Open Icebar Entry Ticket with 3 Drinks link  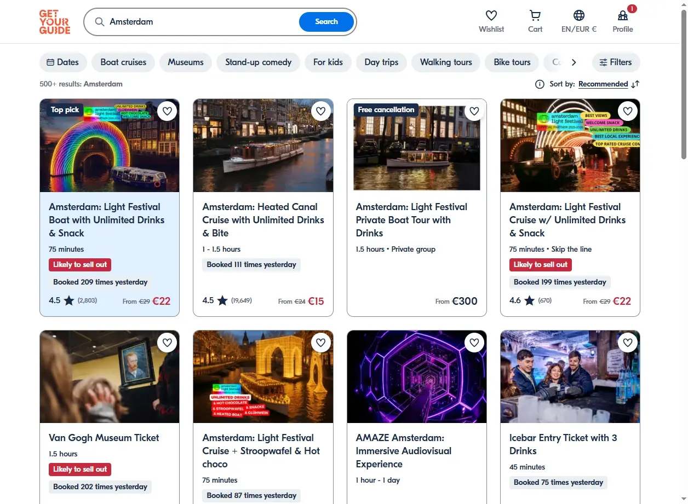pyautogui.click(x=563, y=444)
